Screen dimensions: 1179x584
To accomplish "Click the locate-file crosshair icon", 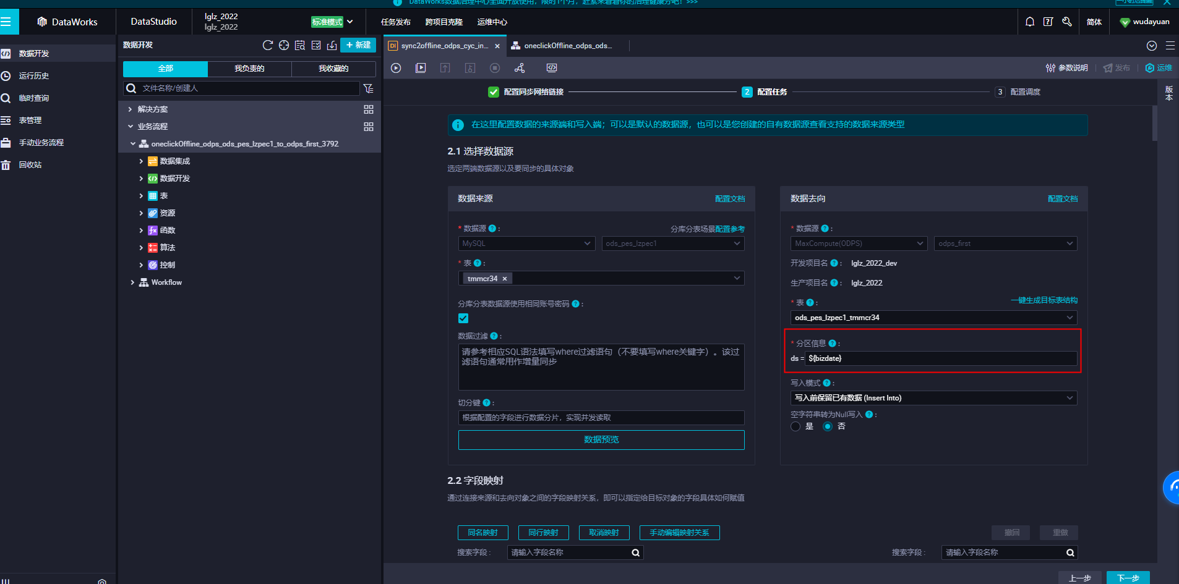I will point(284,45).
